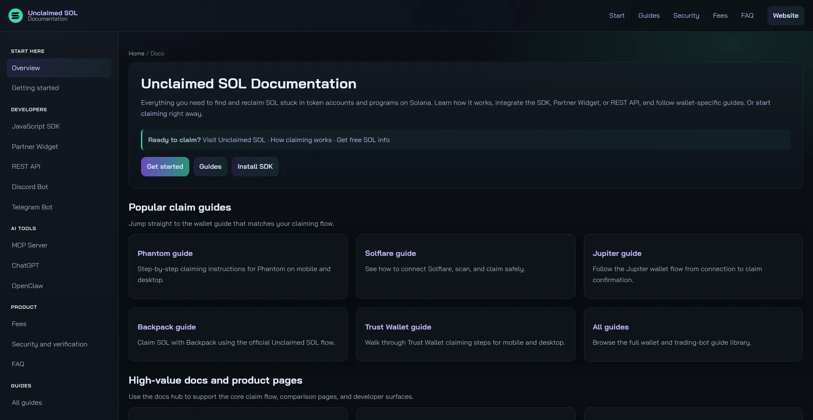The width and height of the screenshot is (813, 420).
Task: Click the 'AI TOOLS' sidebar section label
Action: pyautogui.click(x=23, y=228)
